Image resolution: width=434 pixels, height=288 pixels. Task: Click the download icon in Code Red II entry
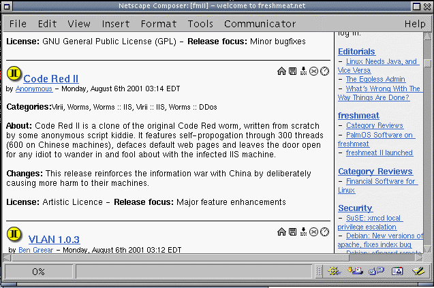coord(303,71)
